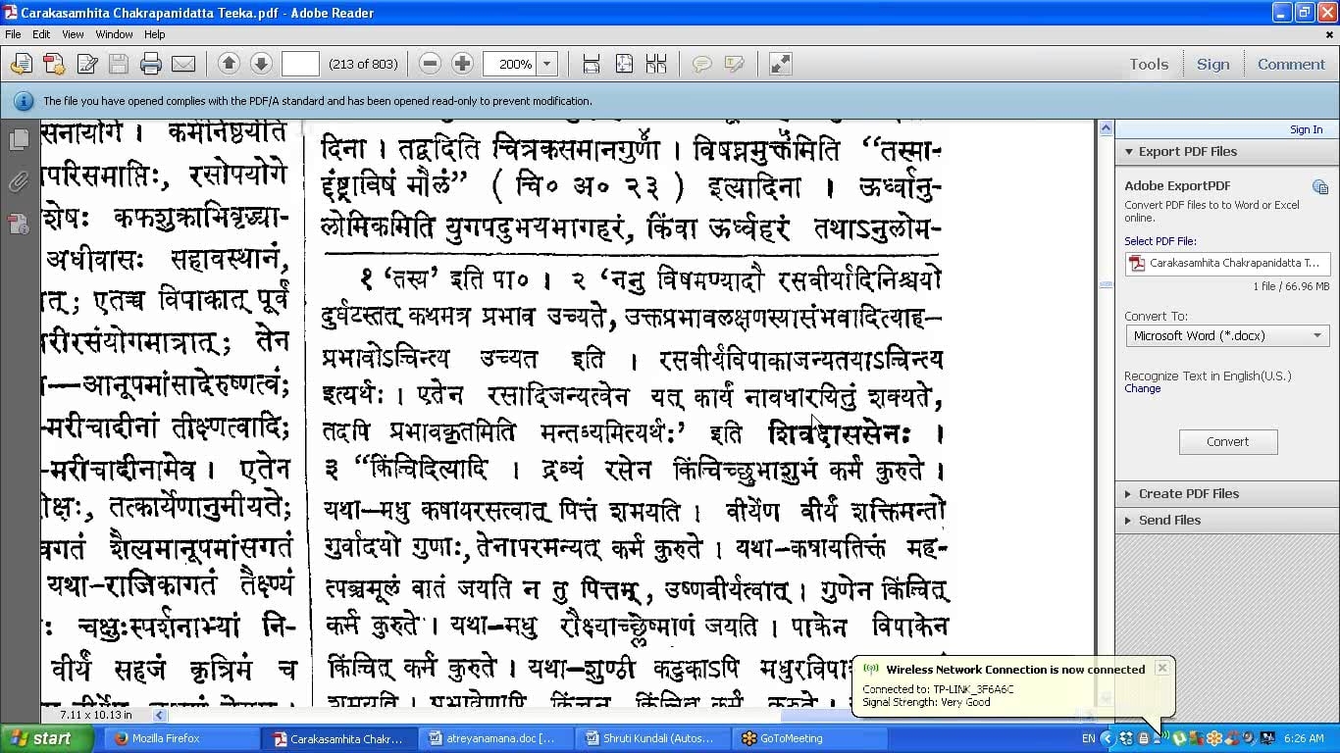
Task: Zoom in with the plus button
Action: click(x=462, y=64)
